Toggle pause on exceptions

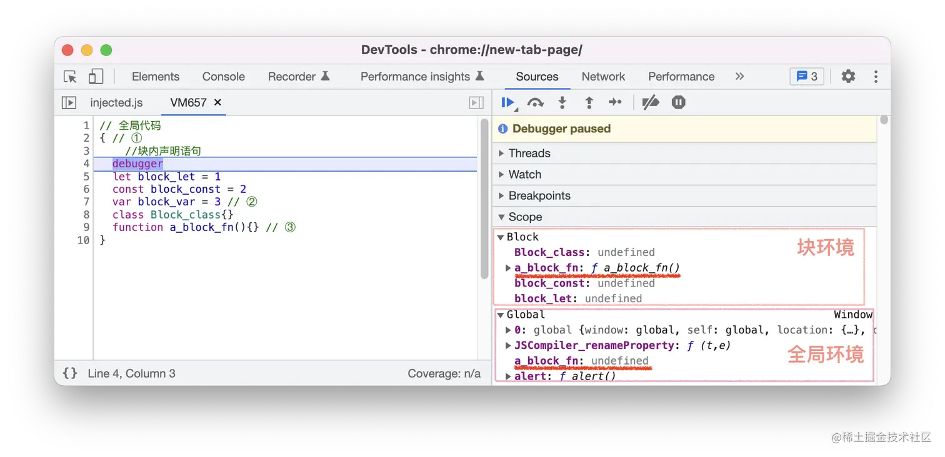tap(679, 102)
